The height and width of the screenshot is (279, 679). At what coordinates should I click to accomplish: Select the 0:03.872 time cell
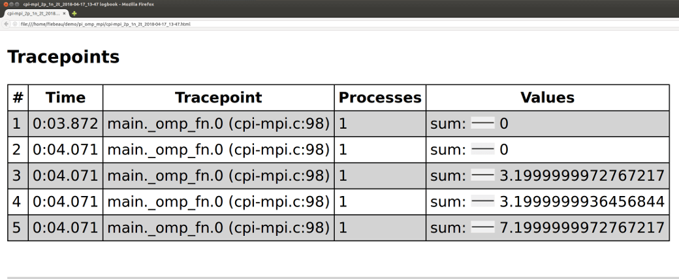(x=65, y=124)
